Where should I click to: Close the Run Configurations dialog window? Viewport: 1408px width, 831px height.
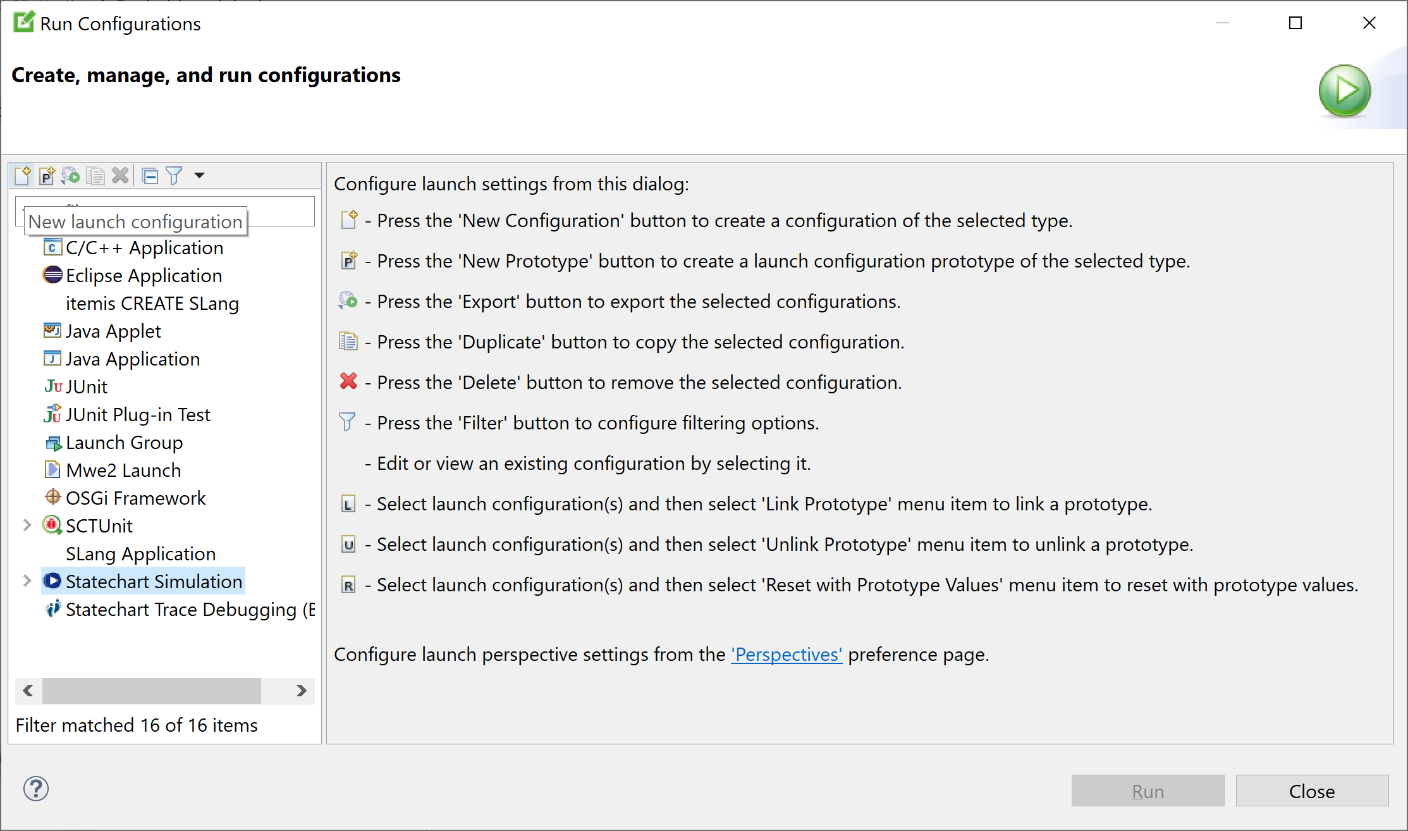click(x=1369, y=23)
